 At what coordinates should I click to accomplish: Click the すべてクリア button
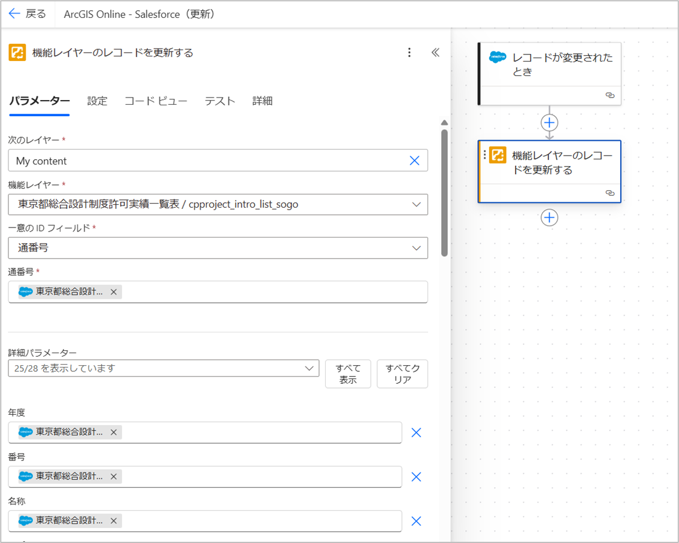(x=402, y=374)
